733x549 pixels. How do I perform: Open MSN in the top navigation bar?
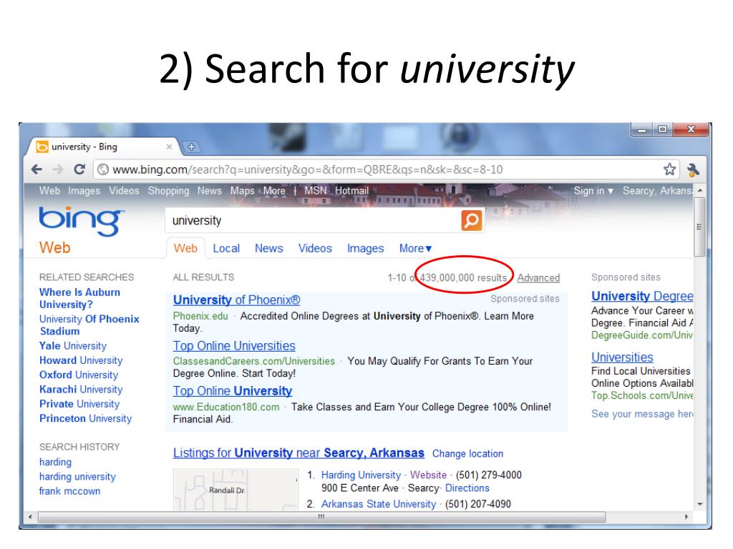[x=316, y=191]
